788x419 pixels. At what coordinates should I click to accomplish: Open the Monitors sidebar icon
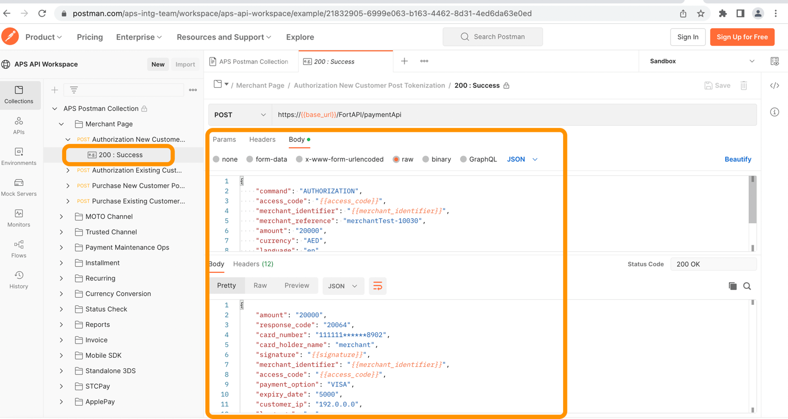tap(19, 218)
